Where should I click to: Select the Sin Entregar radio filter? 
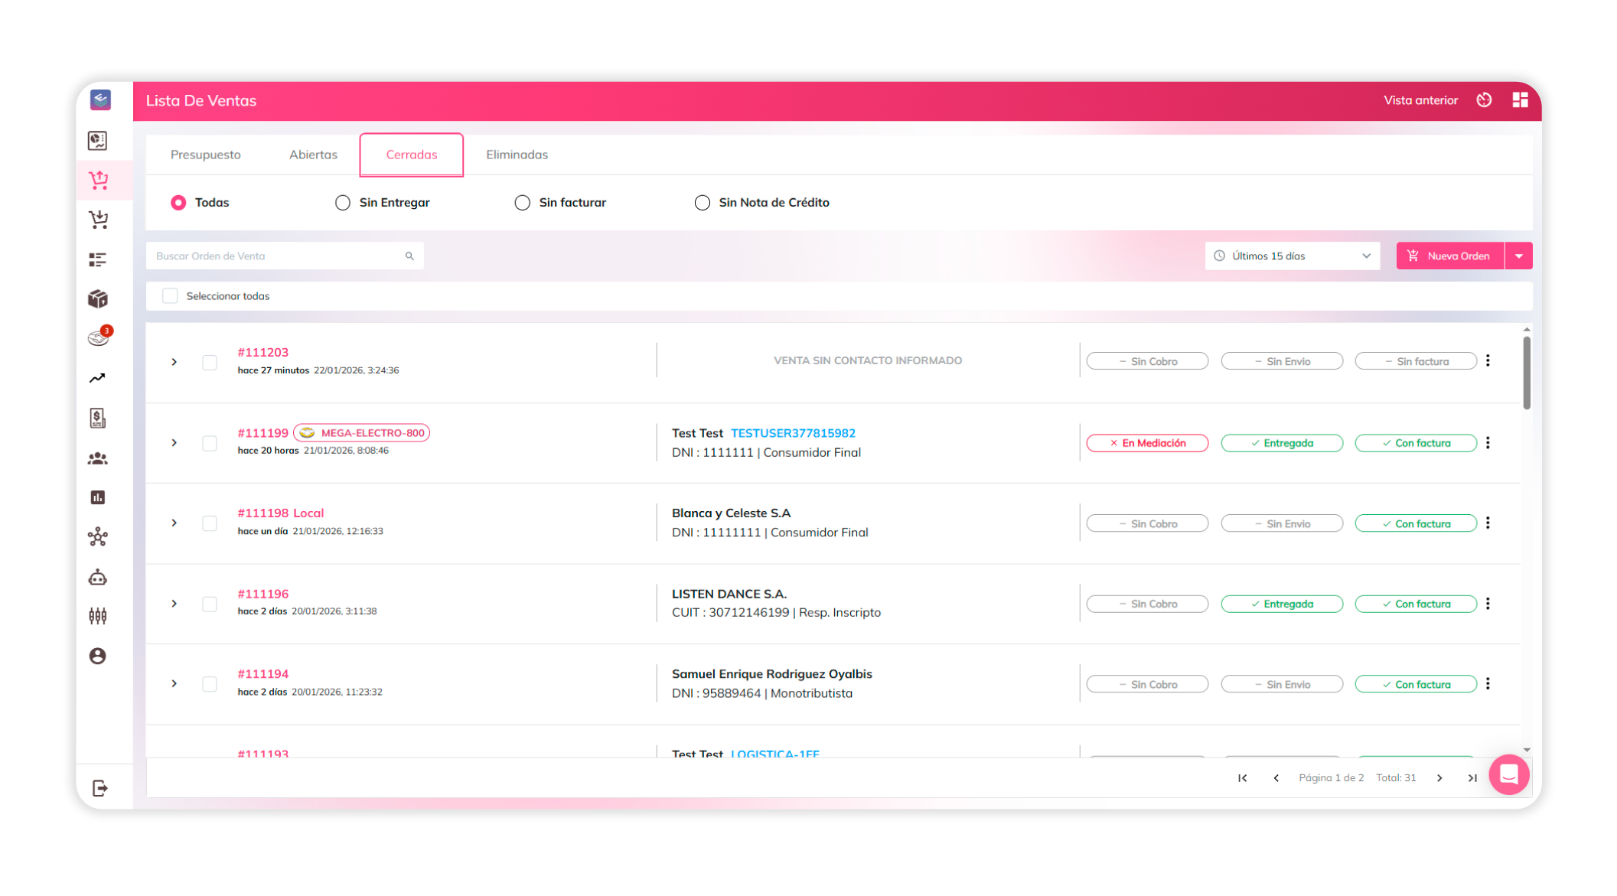[x=343, y=202]
